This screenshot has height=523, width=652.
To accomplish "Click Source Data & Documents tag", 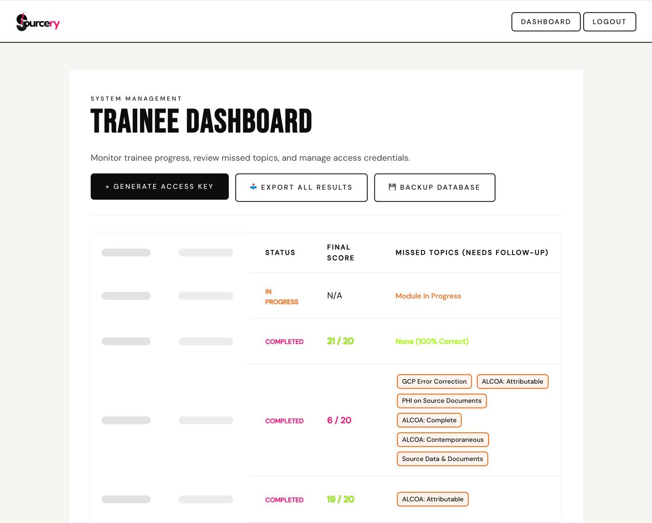I will [442, 459].
